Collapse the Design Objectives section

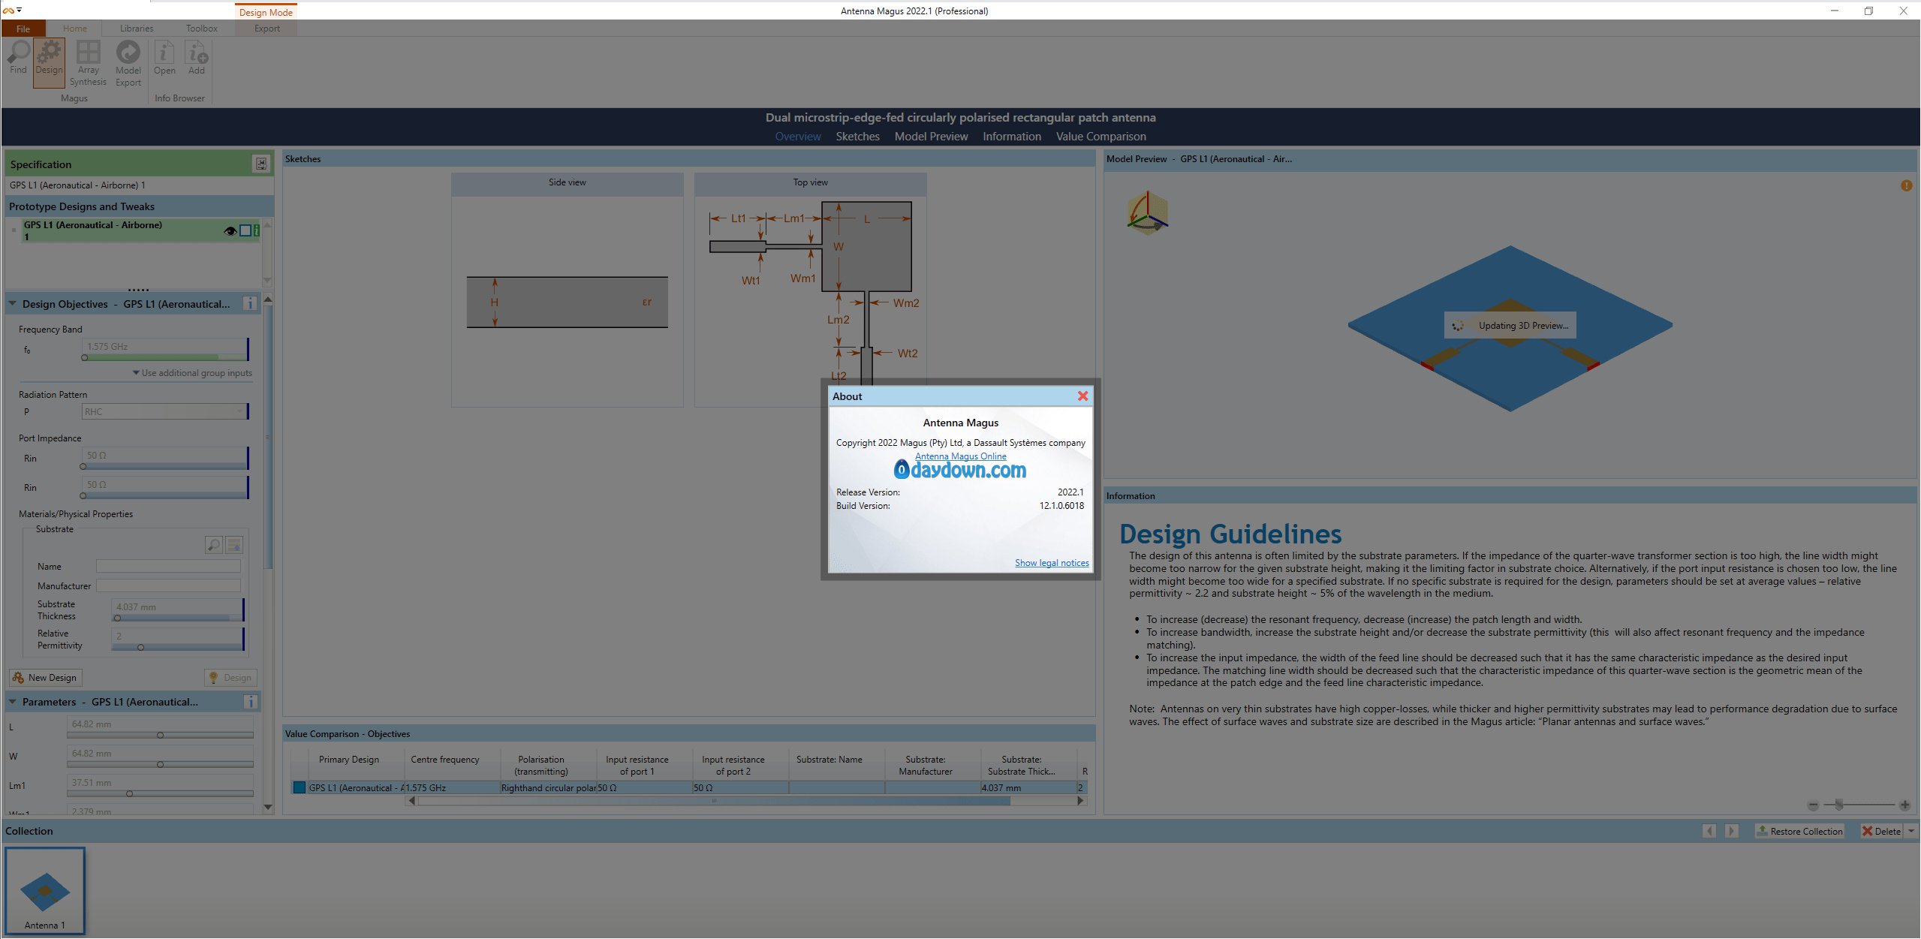coord(13,304)
